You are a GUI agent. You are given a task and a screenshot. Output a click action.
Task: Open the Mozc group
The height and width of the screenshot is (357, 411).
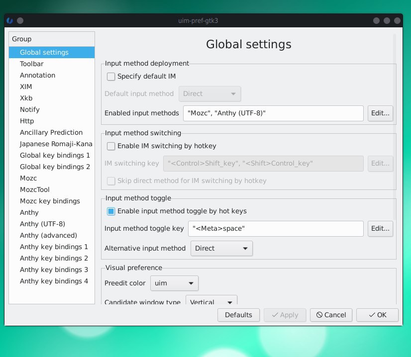pos(52,178)
